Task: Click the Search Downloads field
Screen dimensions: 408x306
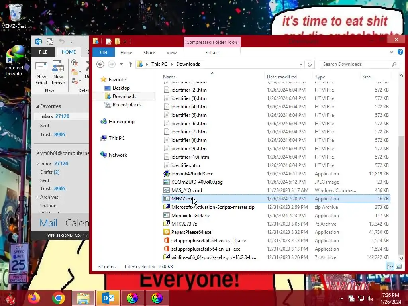Action: click(x=359, y=64)
